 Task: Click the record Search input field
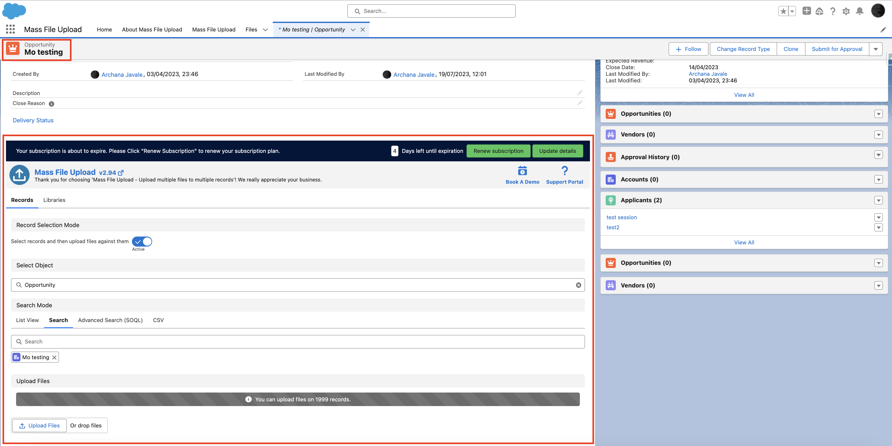point(298,342)
